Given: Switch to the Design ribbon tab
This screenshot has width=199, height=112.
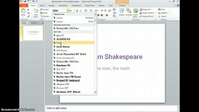Looking at the screenshot, I should tap(51, 6).
